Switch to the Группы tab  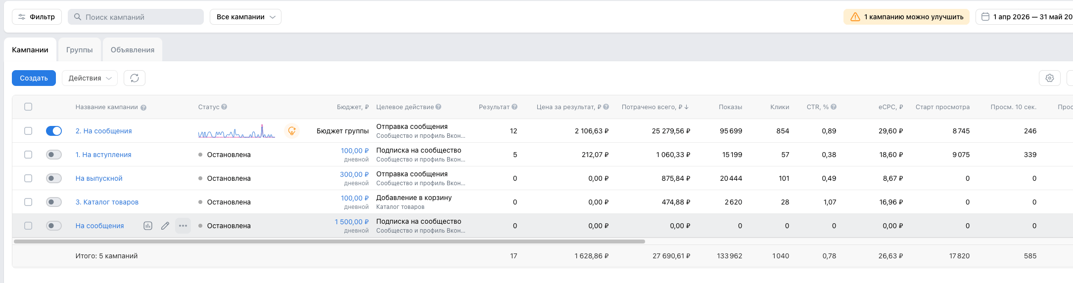80,50
